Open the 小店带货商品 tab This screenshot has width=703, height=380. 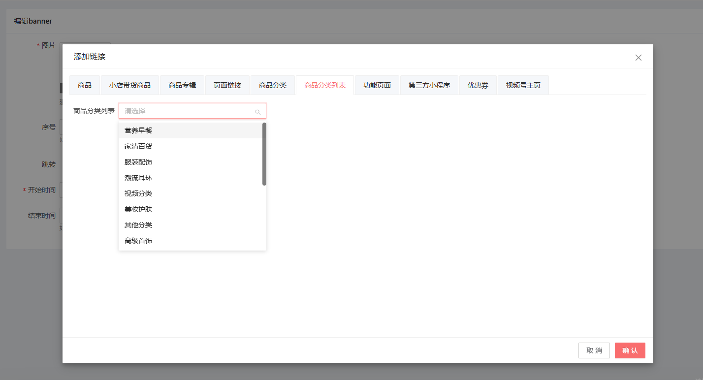tap(130, 85)
